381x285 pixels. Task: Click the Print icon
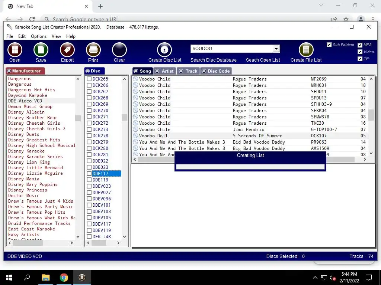tap(93, 50)
